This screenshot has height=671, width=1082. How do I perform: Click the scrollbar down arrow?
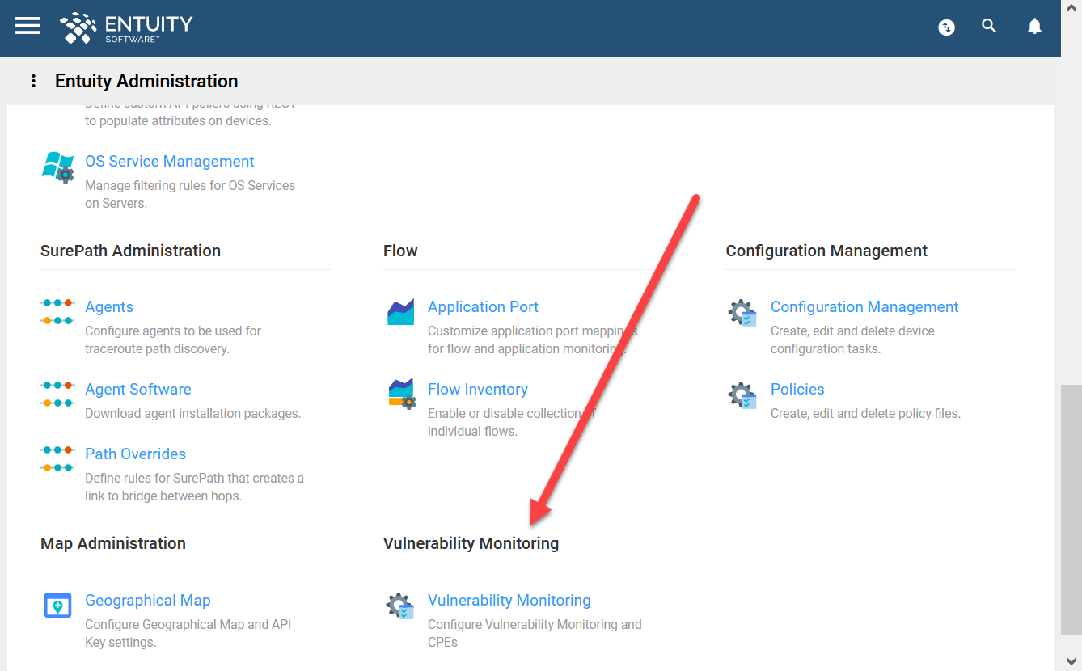click(x=1071, y=660)
